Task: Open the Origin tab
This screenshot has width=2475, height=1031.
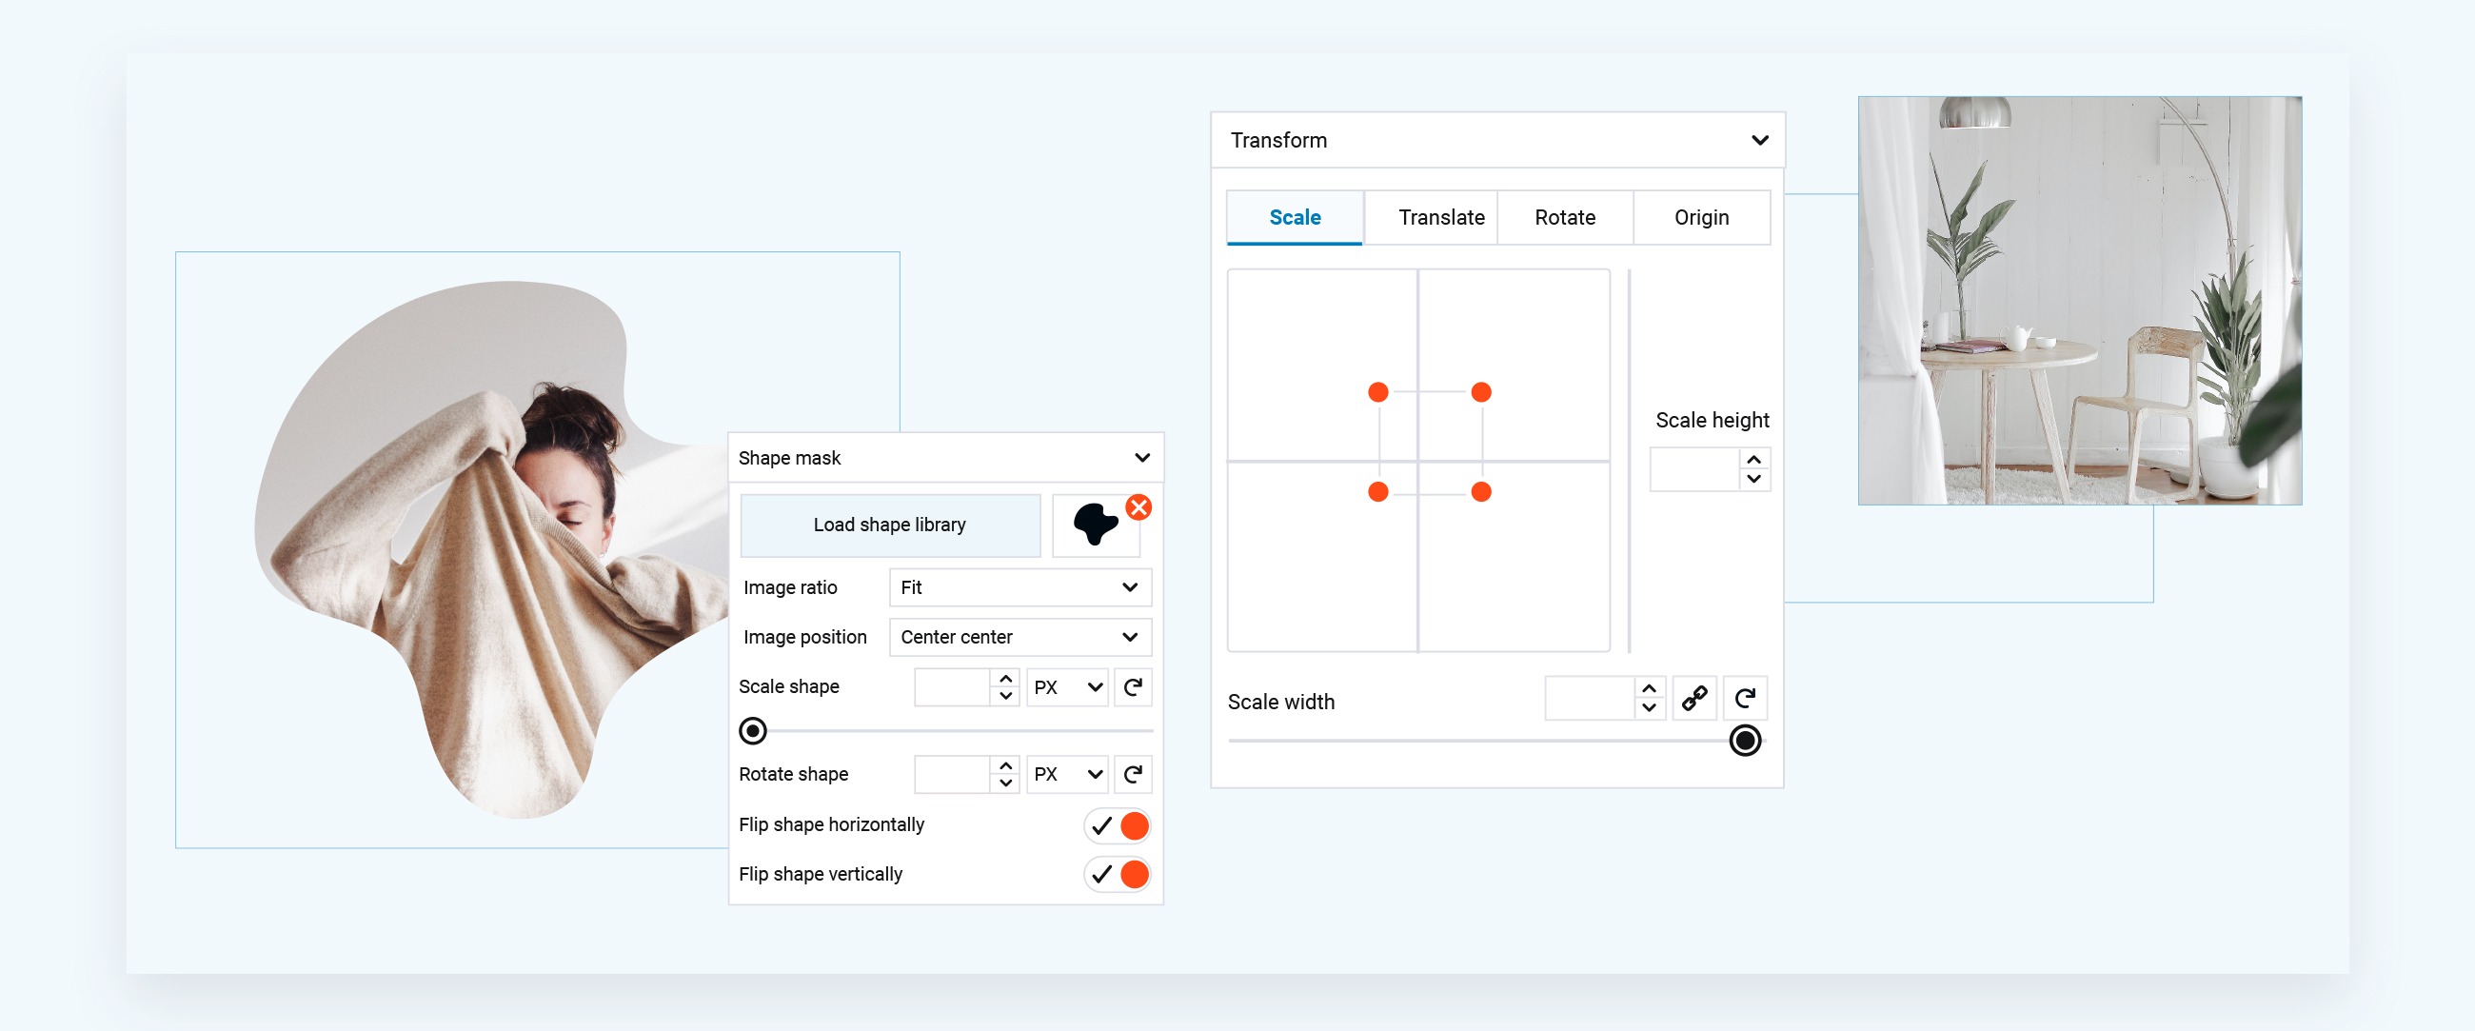Action: pos(1700,218)
